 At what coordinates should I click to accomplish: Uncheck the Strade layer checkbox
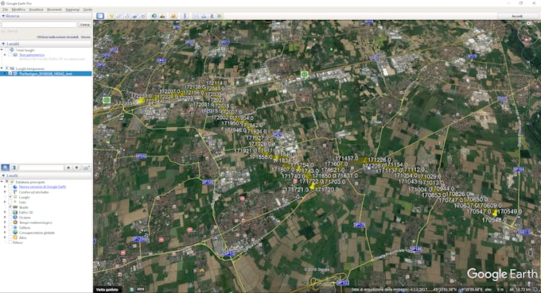pos(10,207)
